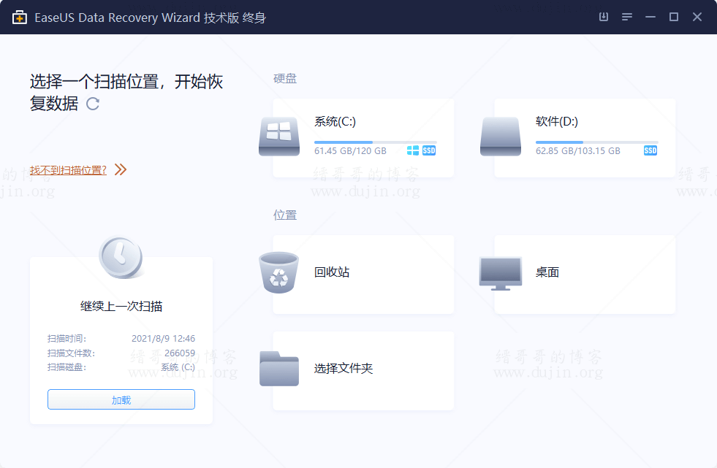Viewport: 717px width, 468px height.
Task: Click the double chevron beside scan location link
Action: [x=121, y=170]
